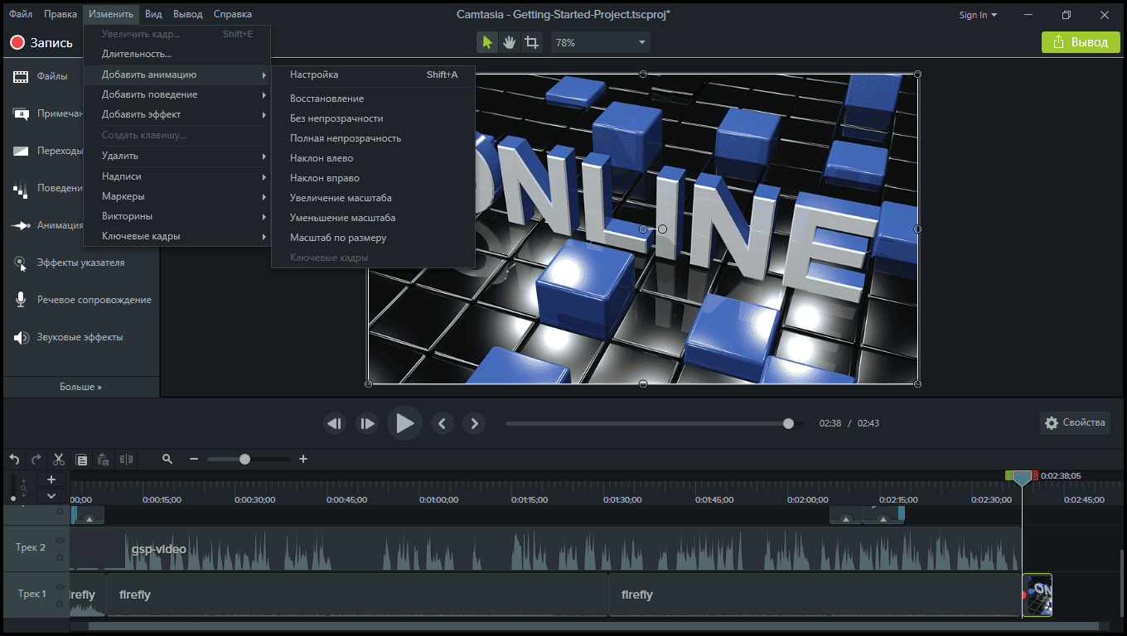The image size is (1127, 636).
Task: Expand the Добавить поведение submenu
Action: pos(177,94)
